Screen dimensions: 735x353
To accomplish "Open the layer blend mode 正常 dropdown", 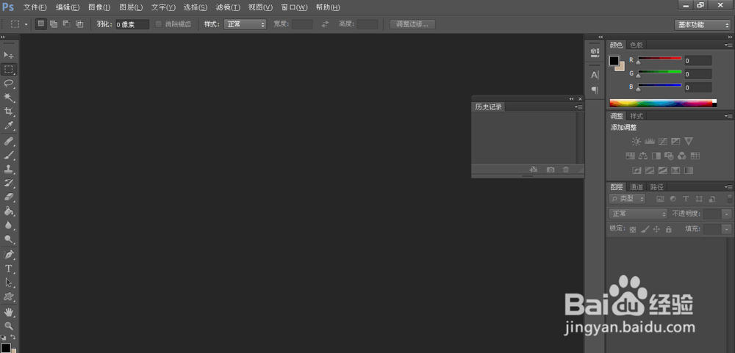I will click(637, 214).
